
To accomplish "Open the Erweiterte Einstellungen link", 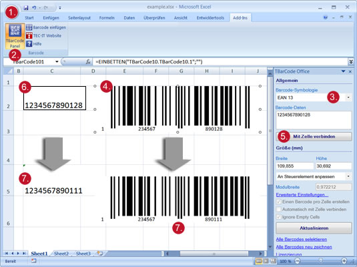I will pyautogui.click(x=302, y=195).
